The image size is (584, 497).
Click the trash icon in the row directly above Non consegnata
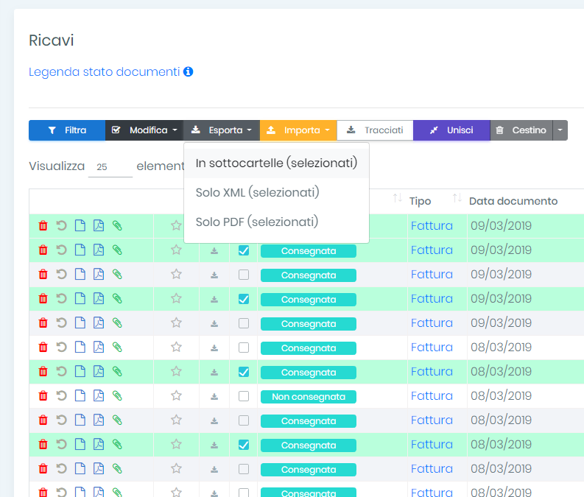(43, 372)
